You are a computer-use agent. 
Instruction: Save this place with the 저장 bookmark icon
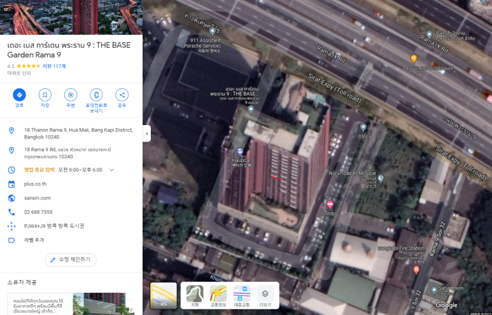click(45, 95)
